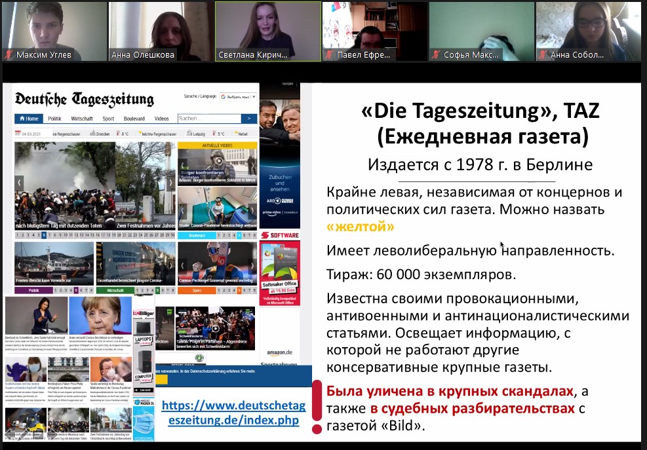Click the next arrow on main news slider
The image size is (647, 450).
tap(170, 183)
